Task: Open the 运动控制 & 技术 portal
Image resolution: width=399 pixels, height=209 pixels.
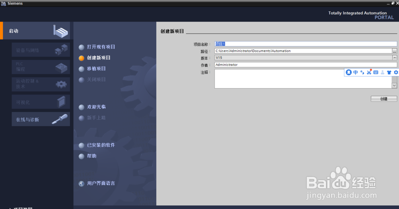Action: coord(41,84)
